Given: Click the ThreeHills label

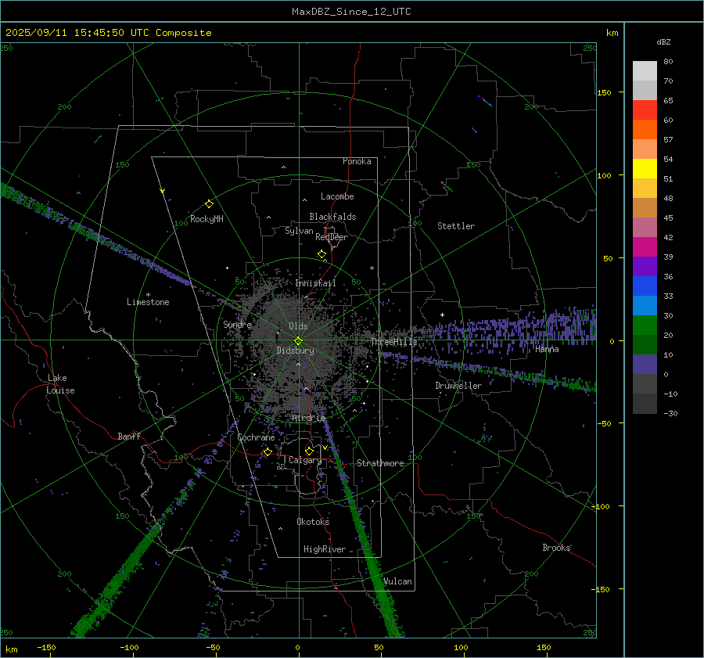Looking at the screenshot, I should click(x=393, y=342).
